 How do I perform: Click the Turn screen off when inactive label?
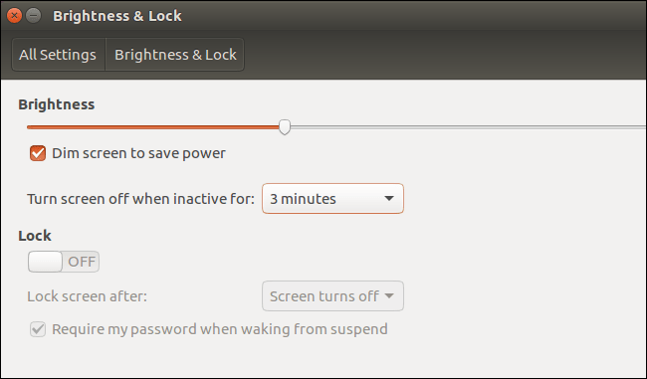tap(140, 199)
